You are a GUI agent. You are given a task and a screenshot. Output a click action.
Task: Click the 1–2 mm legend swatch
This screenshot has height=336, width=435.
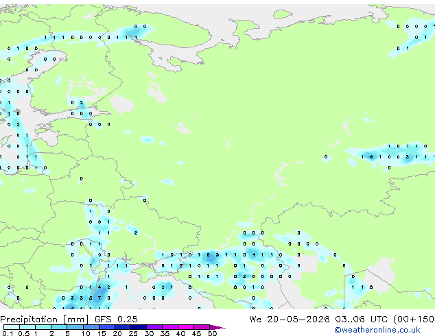[x=43, y=327]
